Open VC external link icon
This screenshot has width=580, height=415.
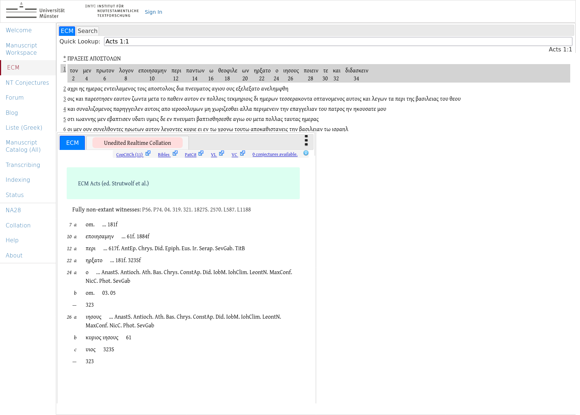(x=243, y=154)
